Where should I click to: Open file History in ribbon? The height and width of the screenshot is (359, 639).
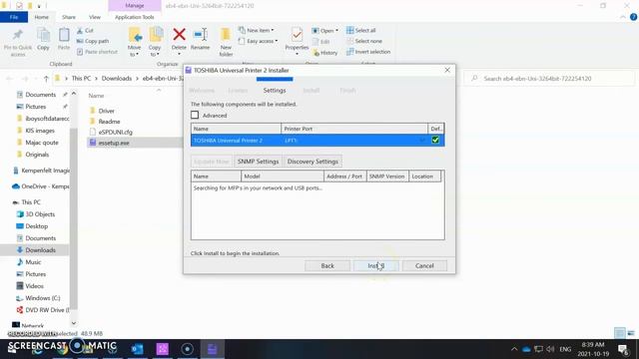click(325, 53)
